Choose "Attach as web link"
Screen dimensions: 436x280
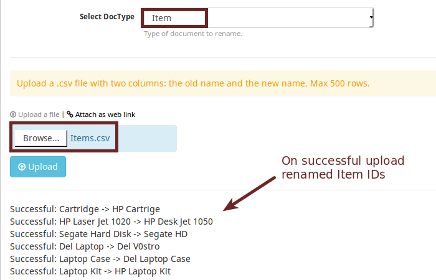click(105, 114)
